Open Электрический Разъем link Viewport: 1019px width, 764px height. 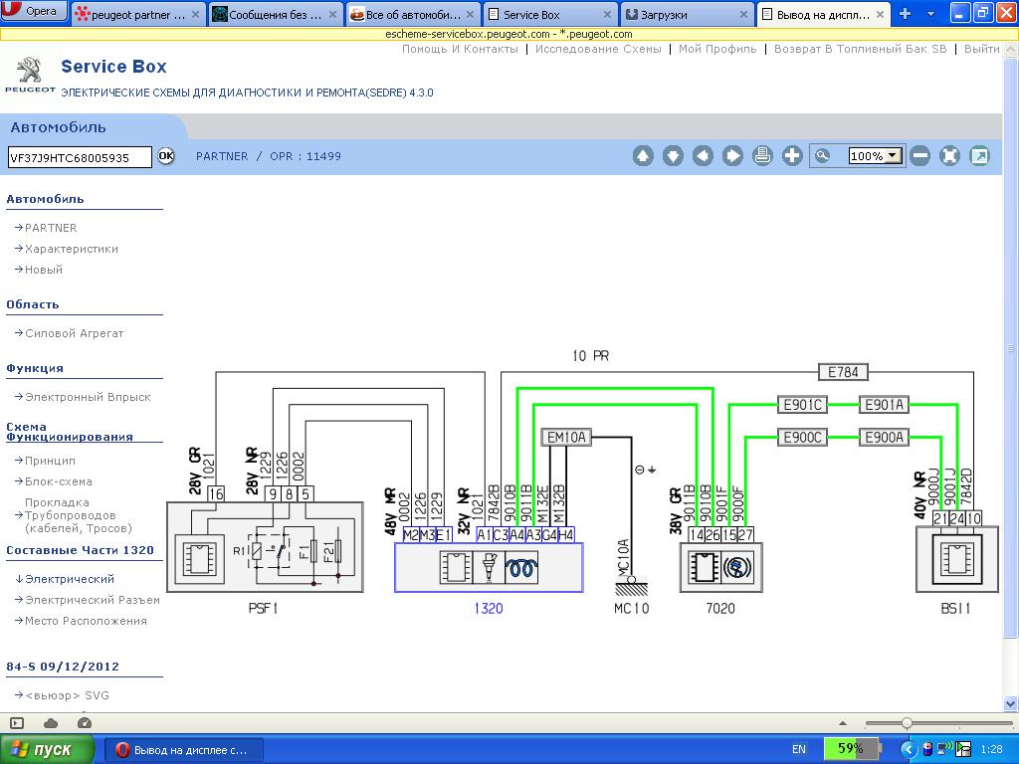(x=93, y=600)
